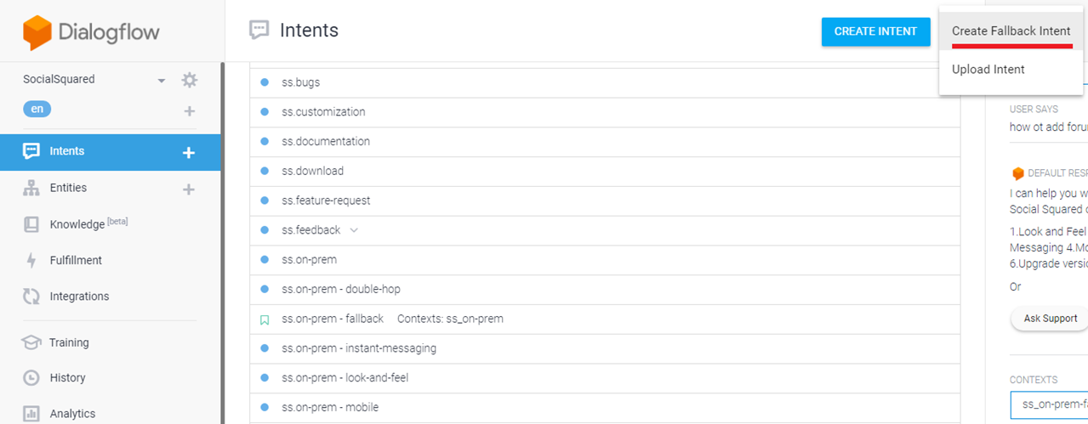This screenshot has height=424, width=1088.
Task: Click the Dialogflow logo icon
Action: (x=37, y=33)
